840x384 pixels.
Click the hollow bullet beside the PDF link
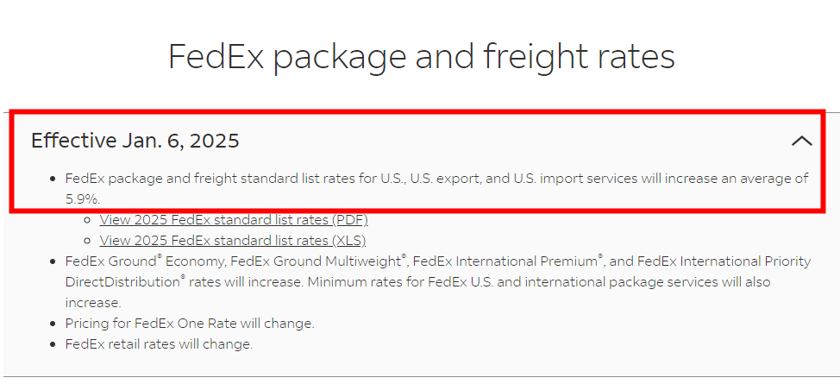[x=87, y=220]
